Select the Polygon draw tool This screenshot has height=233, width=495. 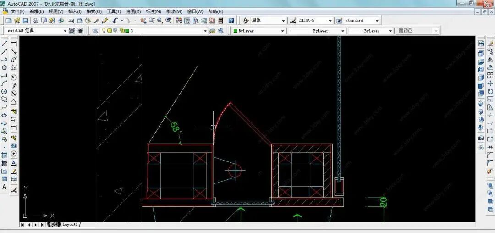(5, 67)
